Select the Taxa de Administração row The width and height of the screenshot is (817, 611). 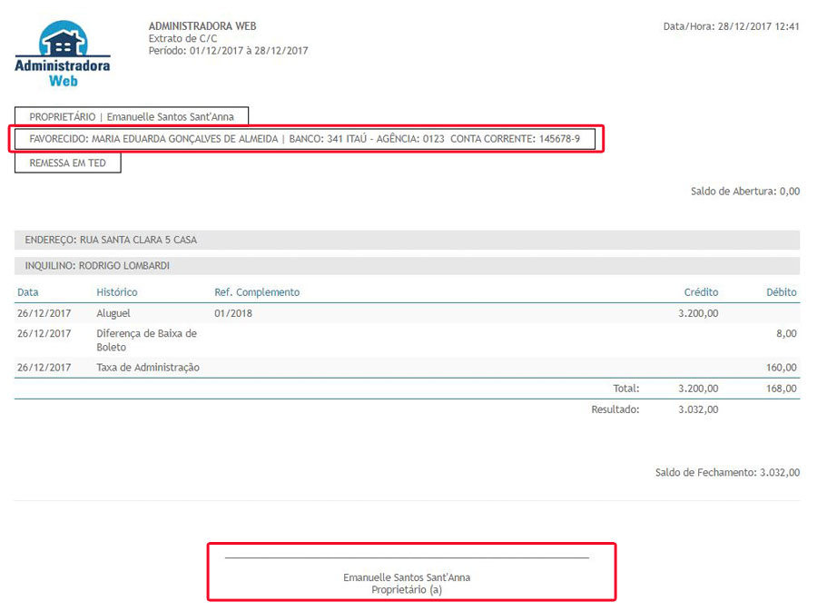[x=148, y=368]
